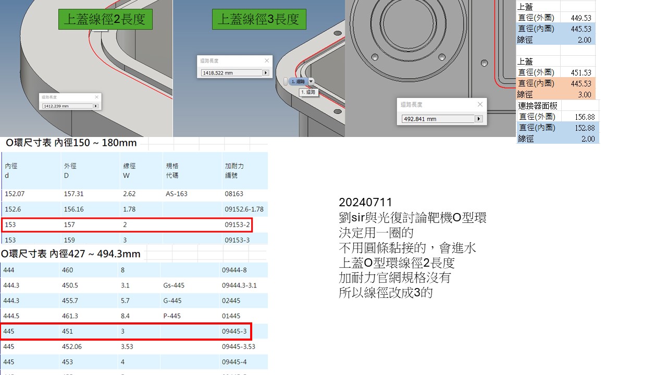The image size is (667, 375).
Task: Click the Gs-445 spec code cell
Action: point(174,285)
